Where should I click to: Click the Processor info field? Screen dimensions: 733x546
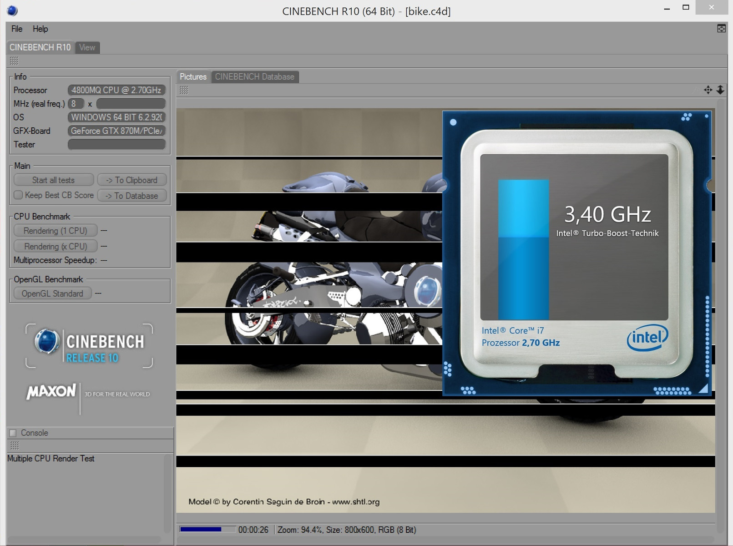point(116,90)
